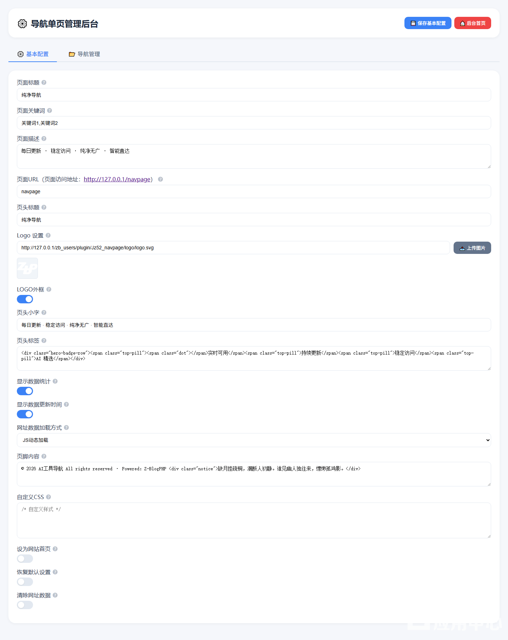Focus the 自定义CSS text area
Screen dimensions: 508x640
point(253,520)
